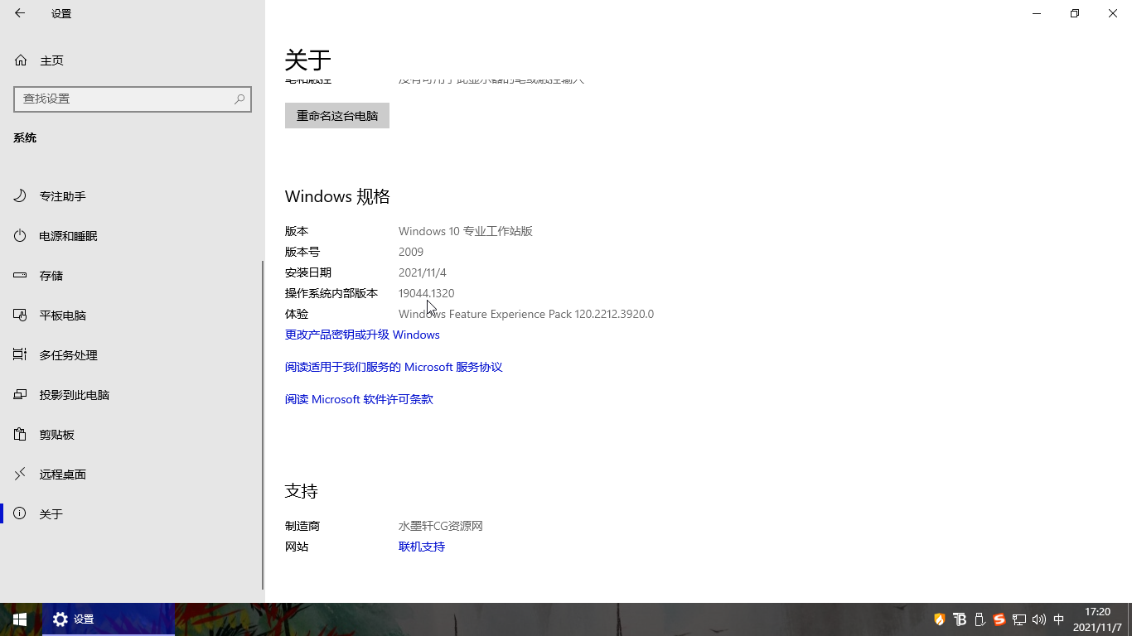The height and width of the screenshot is (636, 1132).
Task: Click the 剪贴板 clipboard icon
Action: [x=21, y=435]
